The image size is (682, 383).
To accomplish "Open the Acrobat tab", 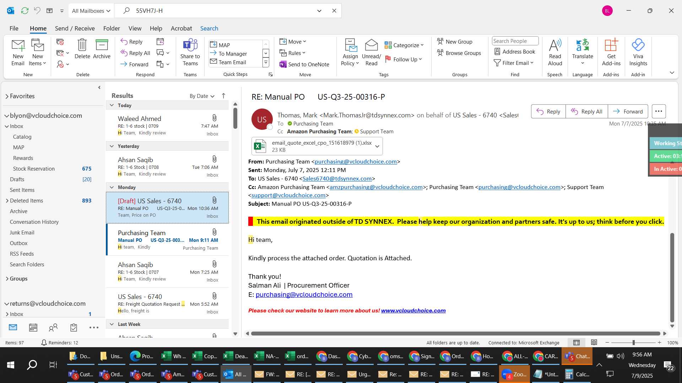I will point(181,28).
